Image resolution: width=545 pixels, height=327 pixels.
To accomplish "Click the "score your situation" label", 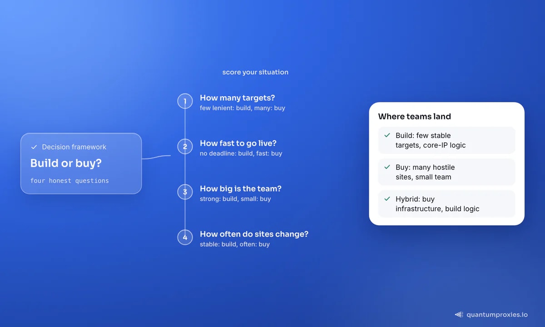I will click(255, 72).
